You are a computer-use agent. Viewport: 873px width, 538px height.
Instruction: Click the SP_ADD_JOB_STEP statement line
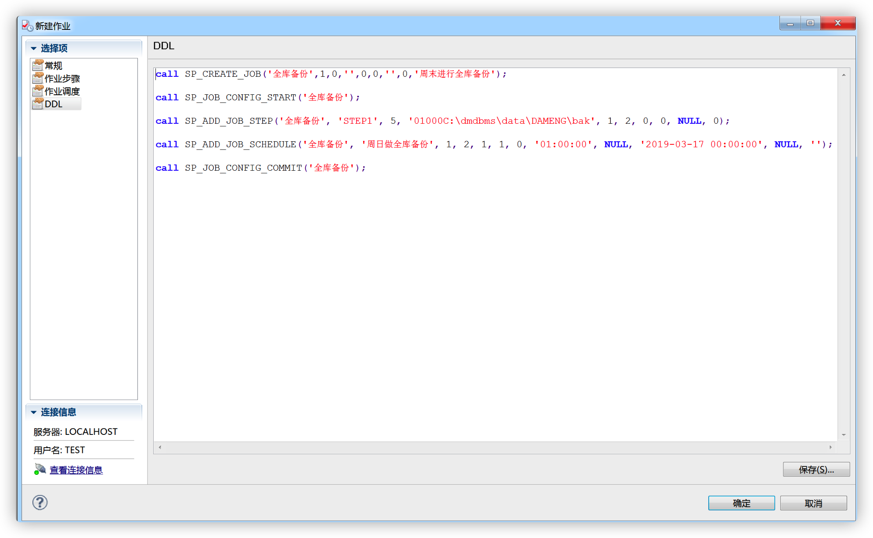point(442,121)
